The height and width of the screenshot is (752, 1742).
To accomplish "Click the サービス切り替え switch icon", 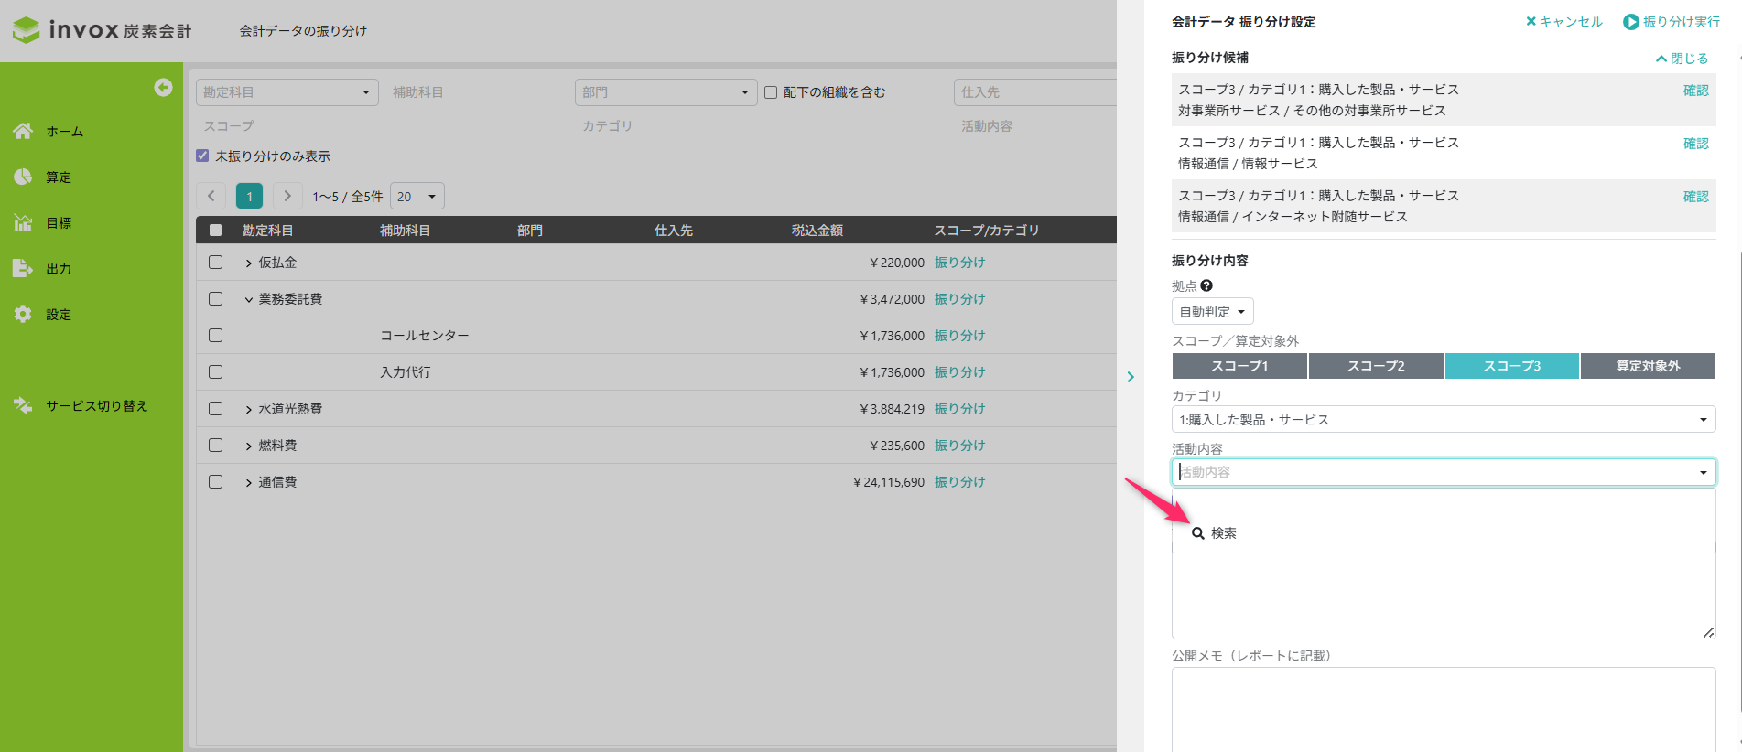I will point(23,405).
